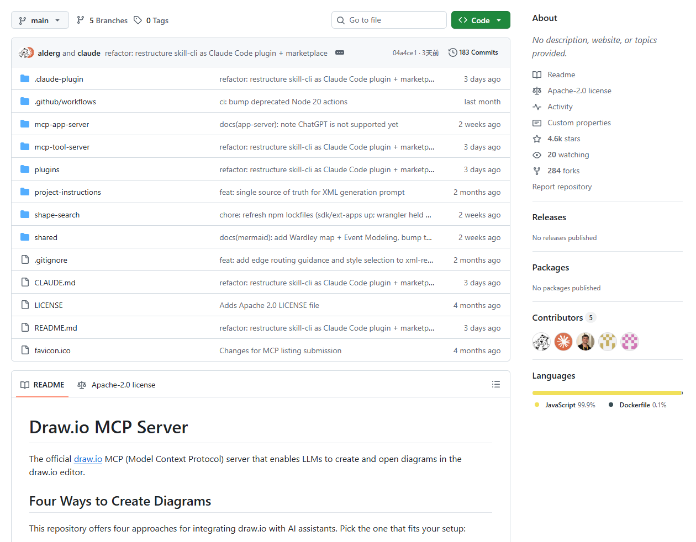This screenshot has height=542, width=696.
Task: Click 'No releases published' text
Action: (564, 238)
